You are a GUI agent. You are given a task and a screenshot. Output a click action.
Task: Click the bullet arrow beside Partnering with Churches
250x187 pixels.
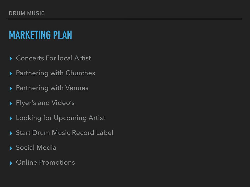click(11, 74)
